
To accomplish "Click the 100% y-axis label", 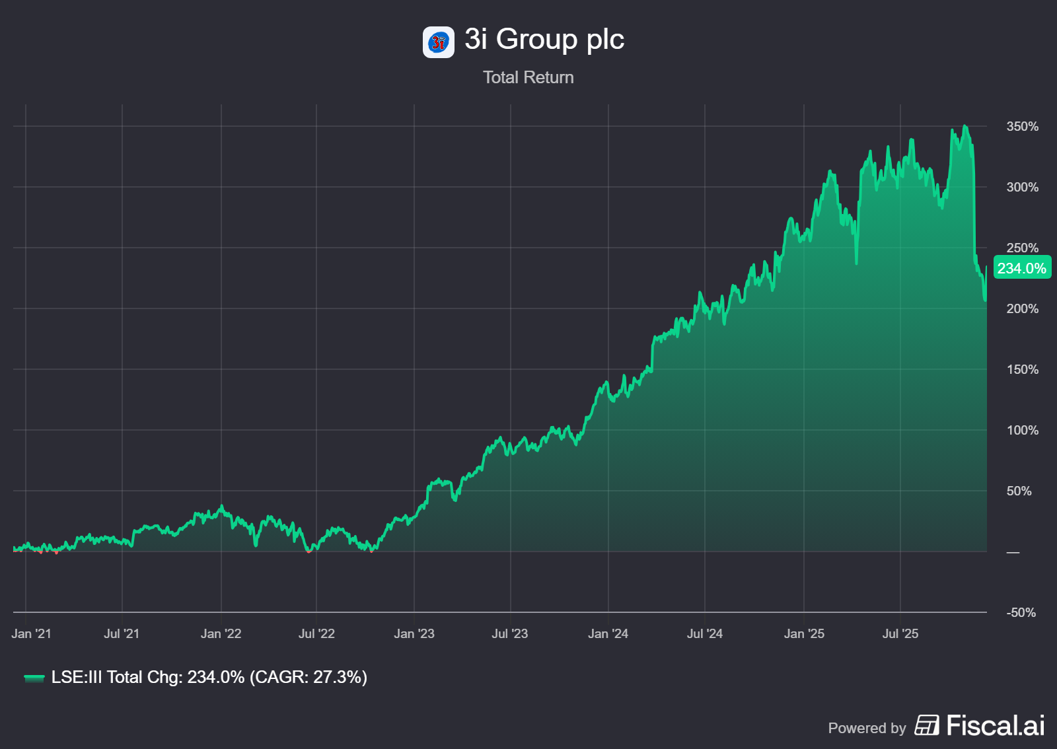I will pyautogui.click(x=1022, y=430).
